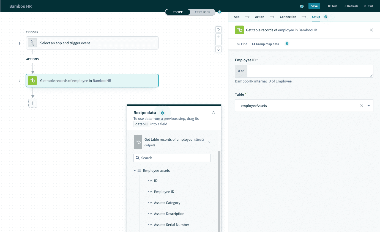This screenshot has width=380, height=232.
Task: Open the Recipe data help icon
Action: click(x=162, y=113)
